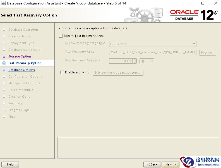Enable archiving checkbox
This screenshot has height=168, width=221.
62,73
